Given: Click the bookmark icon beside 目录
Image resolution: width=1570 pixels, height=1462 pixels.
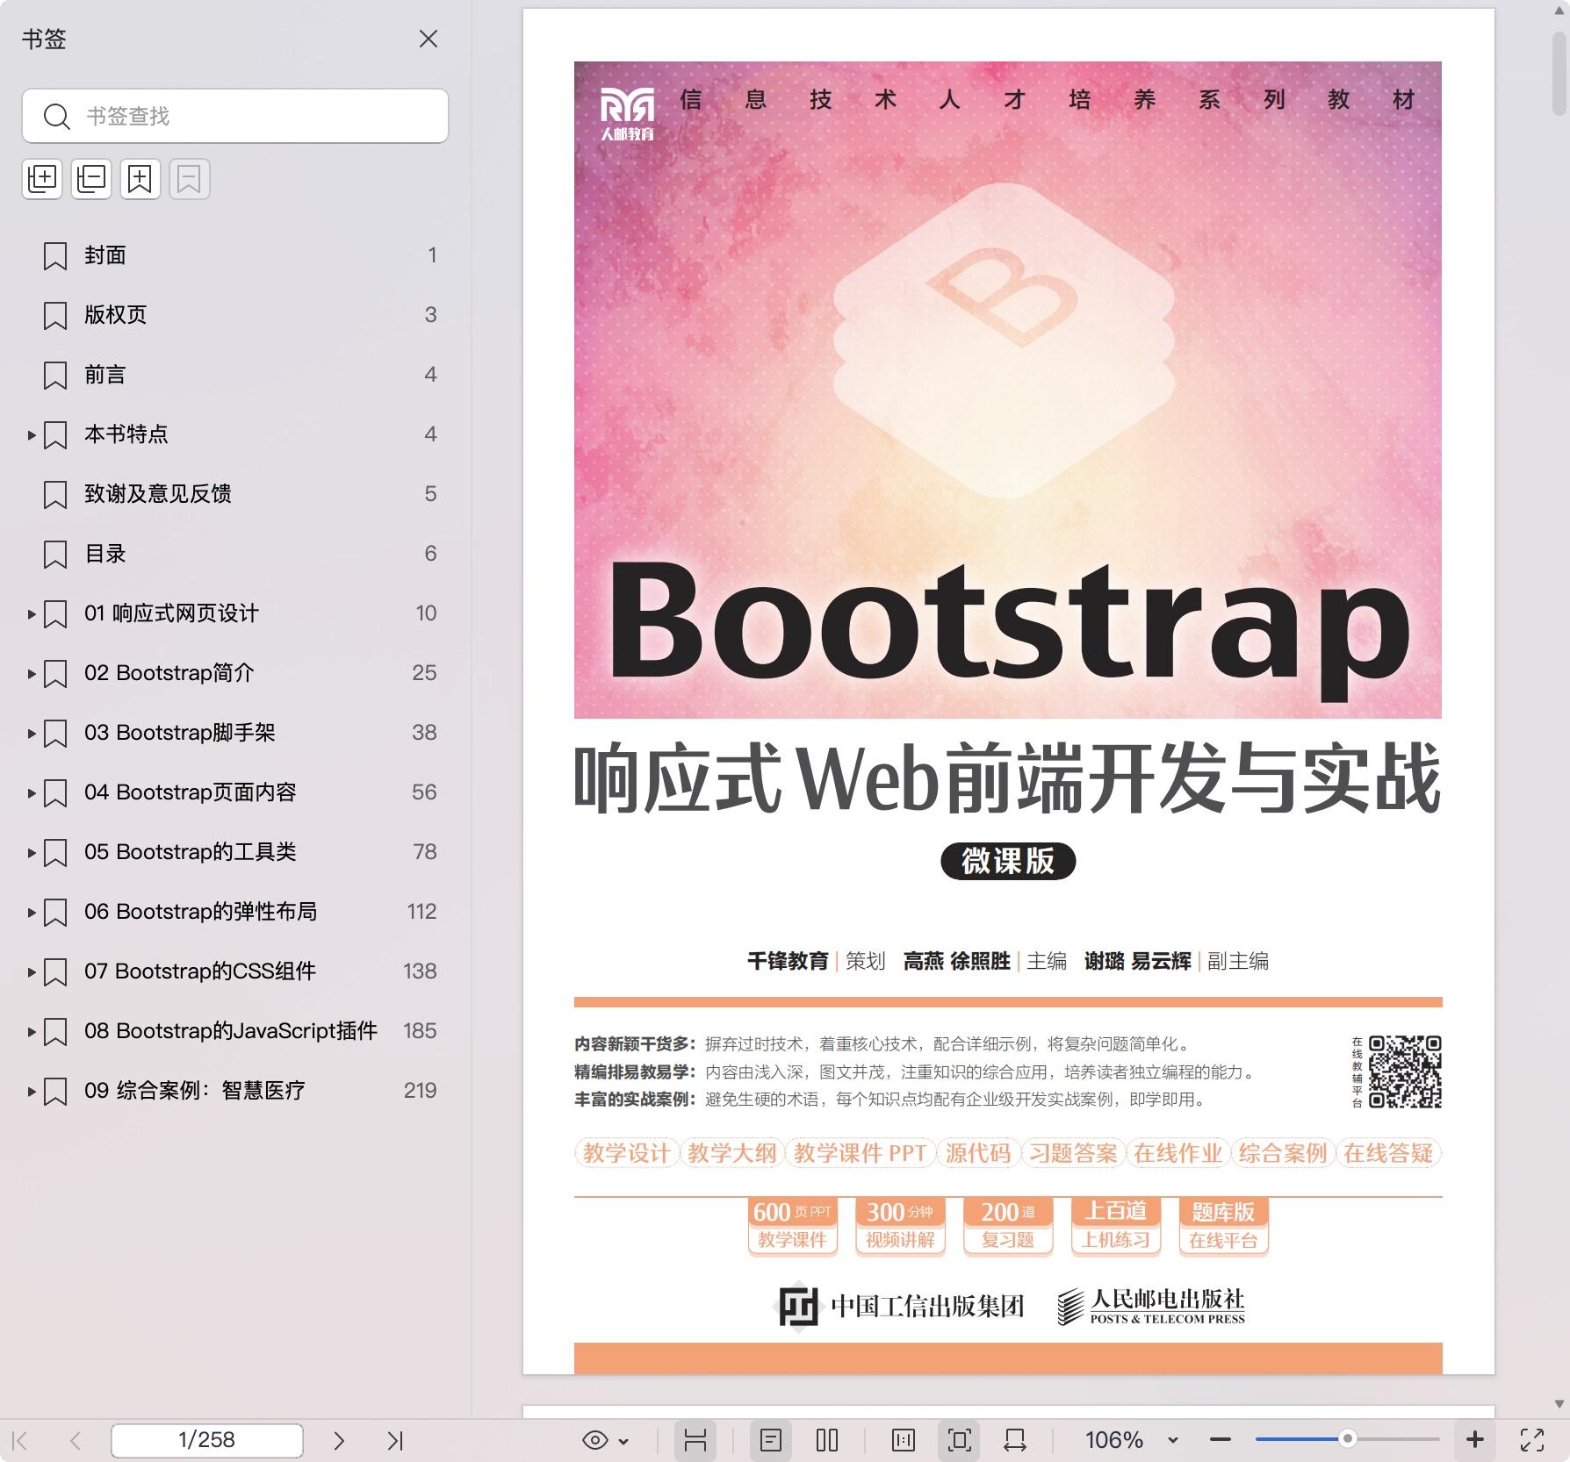Looking at the screenshot, I should (55, 555).
